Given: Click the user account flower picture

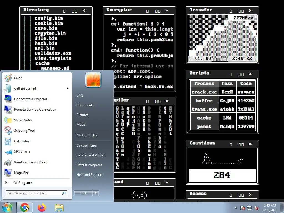Looking at the screenshot, I should click(x=93, y=80).
